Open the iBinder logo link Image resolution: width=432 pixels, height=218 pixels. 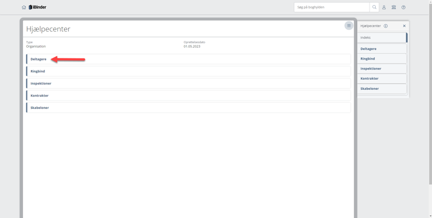click(x=38, y=7)
